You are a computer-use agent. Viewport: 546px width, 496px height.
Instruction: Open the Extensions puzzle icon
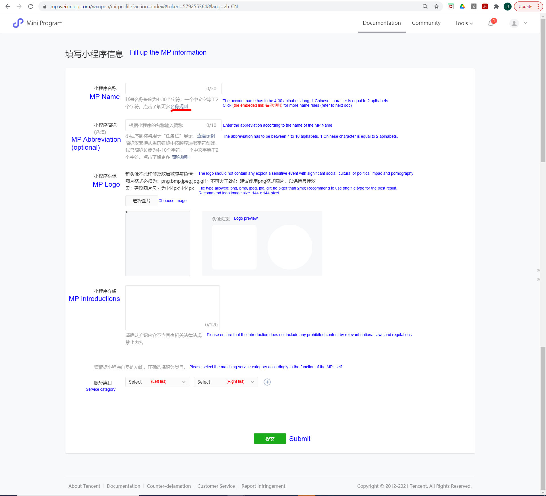[x=496, y=6]
